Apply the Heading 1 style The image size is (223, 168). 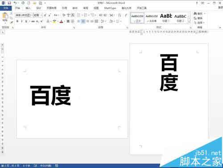pos(166,18)
